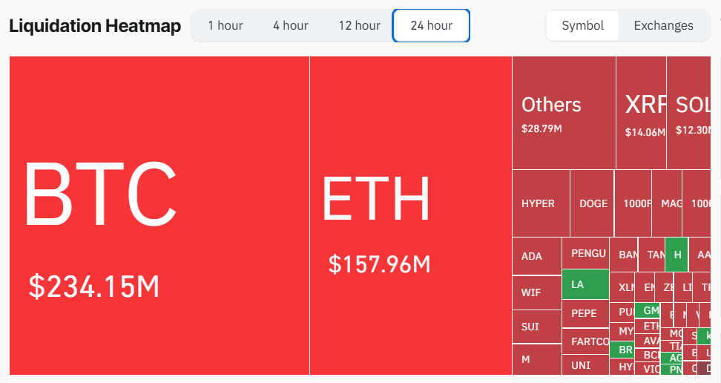The image size is (721, 383).
Task: Select the HYPER heatmap tile
Action: [540, 203]
